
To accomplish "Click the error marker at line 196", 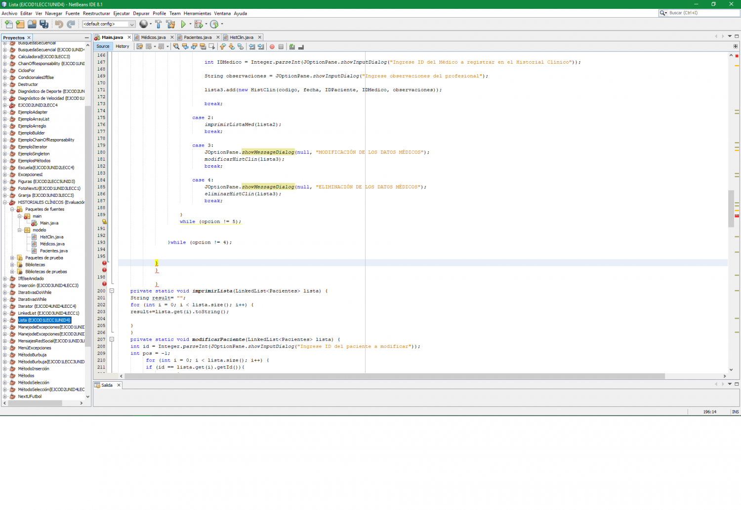I will (104, 263).
